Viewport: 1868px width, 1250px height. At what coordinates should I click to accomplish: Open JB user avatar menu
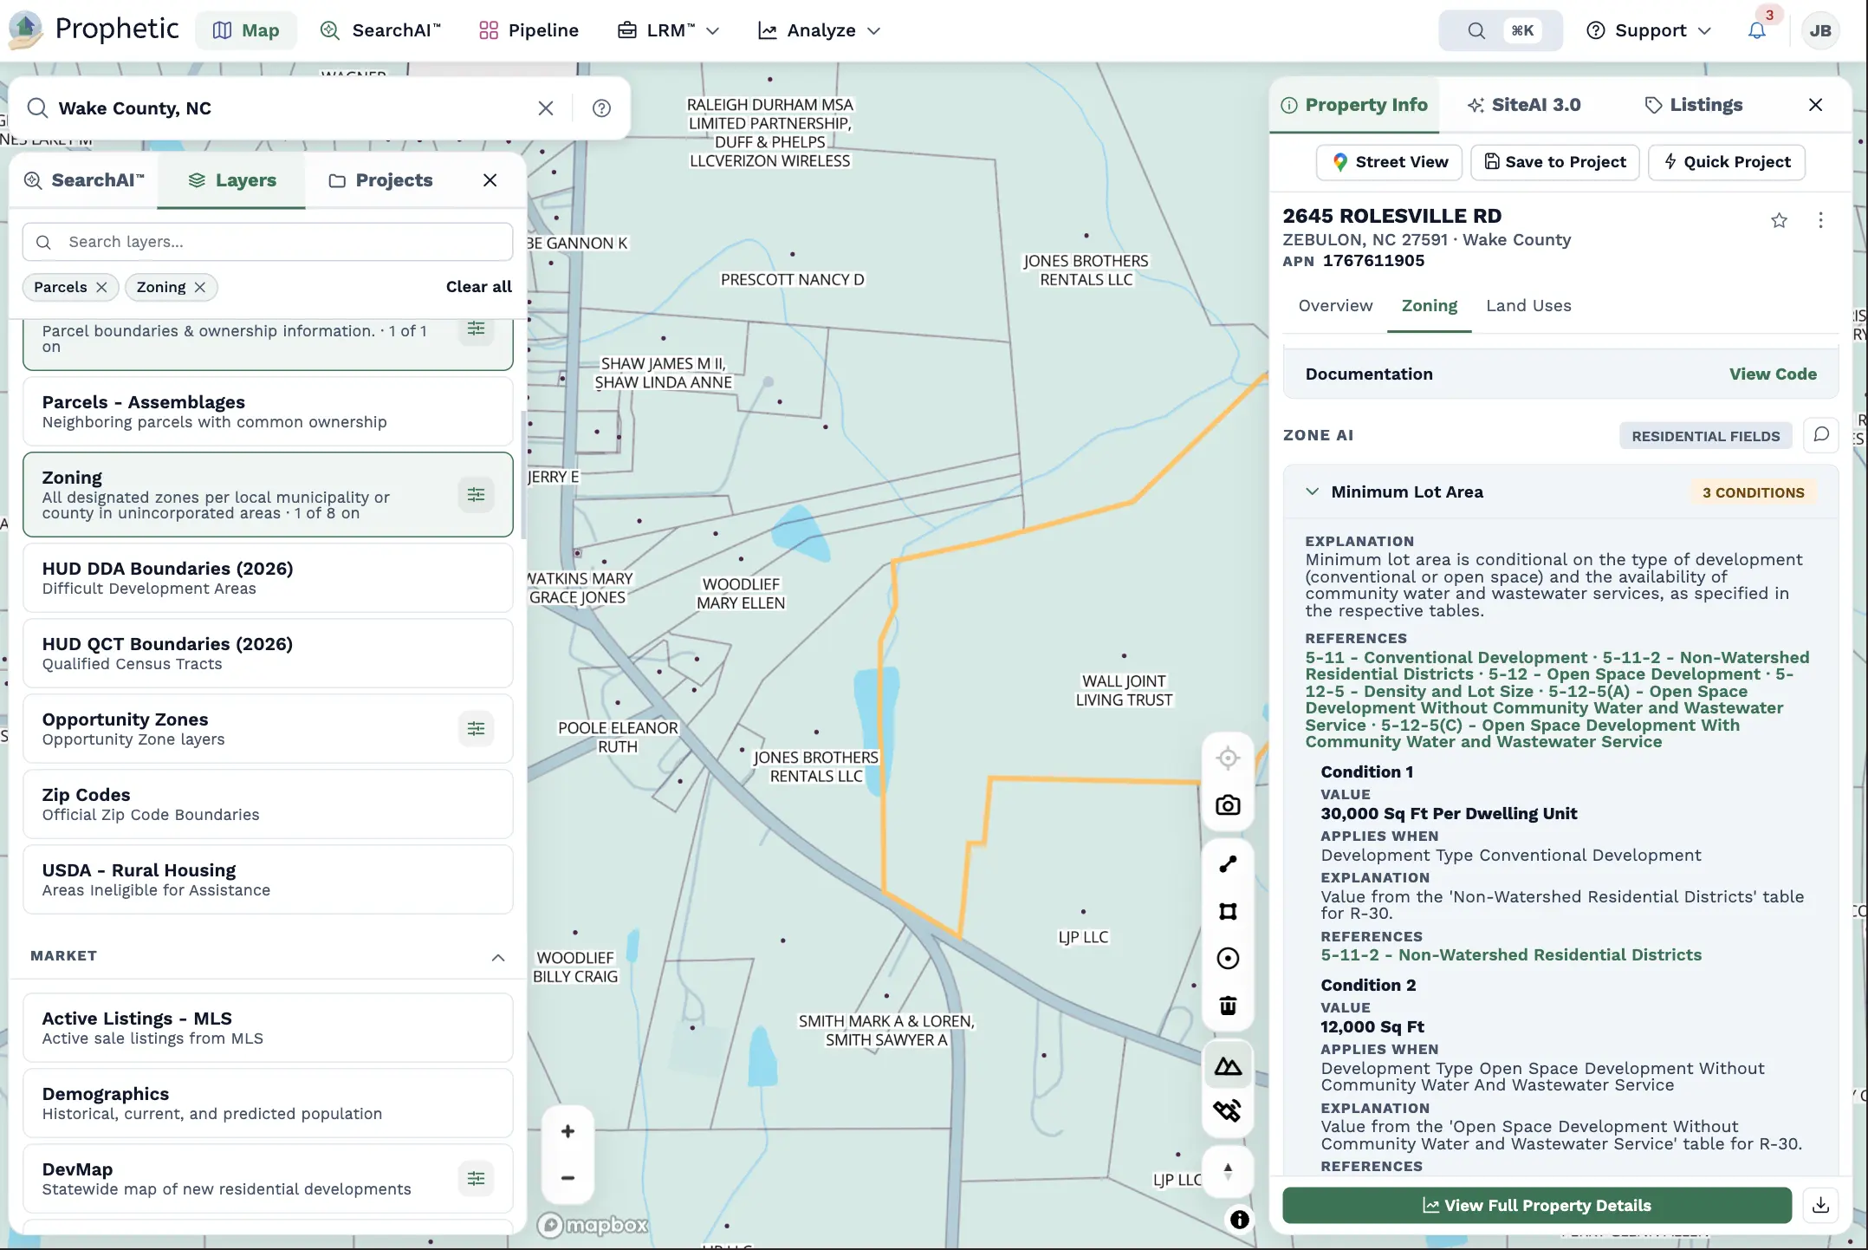(1820, 30)
